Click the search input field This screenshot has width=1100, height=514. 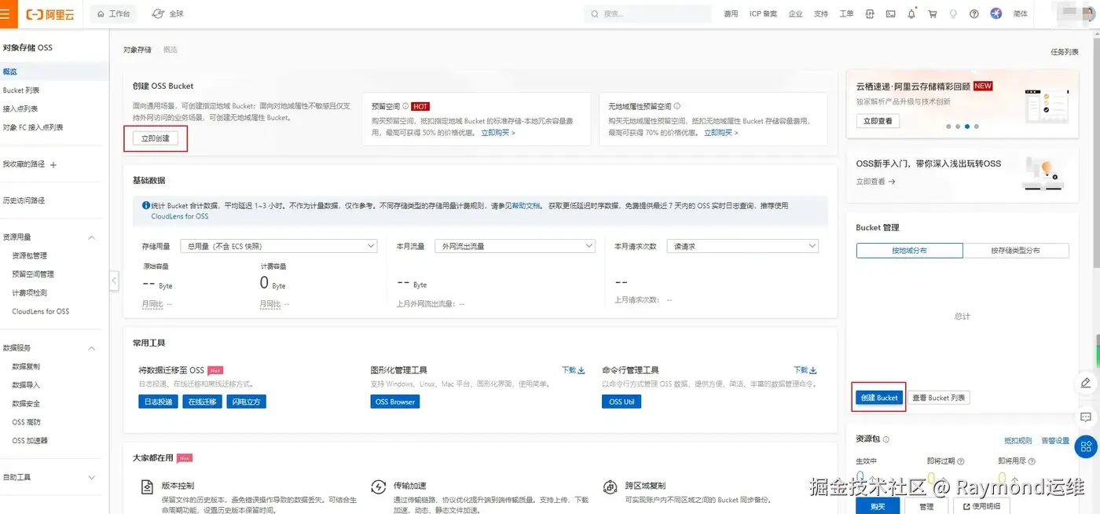tap(648, 14)
